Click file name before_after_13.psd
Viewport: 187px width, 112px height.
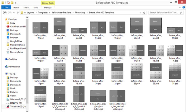click(x=117, y=59)
